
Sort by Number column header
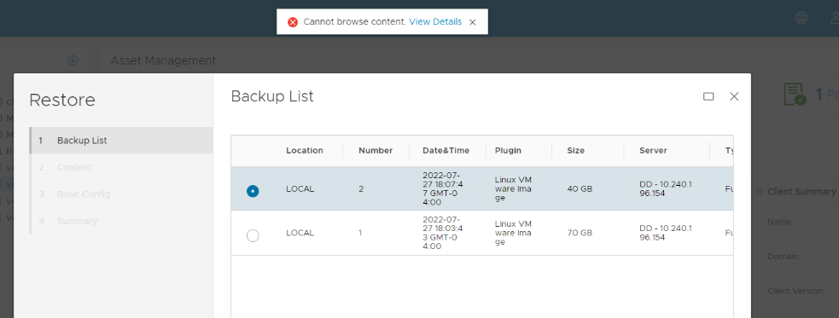click(x=376, y=151)
